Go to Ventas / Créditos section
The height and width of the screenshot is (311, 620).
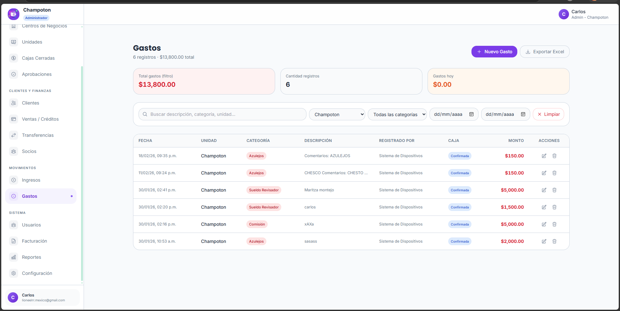pyautogui.click(x=41, y=119)
